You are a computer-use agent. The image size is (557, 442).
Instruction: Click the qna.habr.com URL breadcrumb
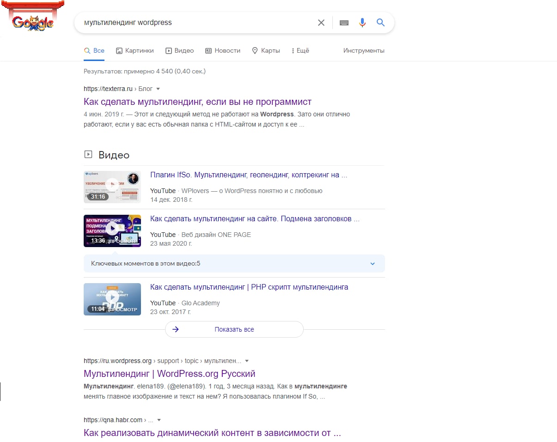[x=118, y=420]
